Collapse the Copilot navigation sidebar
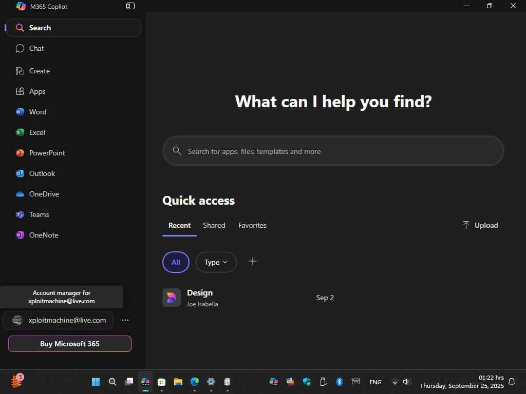The width and height of the screenshot is (526, 394). pos(130,6)
